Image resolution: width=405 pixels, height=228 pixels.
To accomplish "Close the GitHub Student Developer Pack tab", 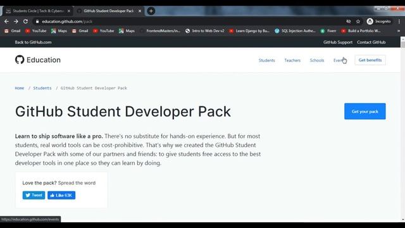I will pyautogui.click(x=140, y=11).
